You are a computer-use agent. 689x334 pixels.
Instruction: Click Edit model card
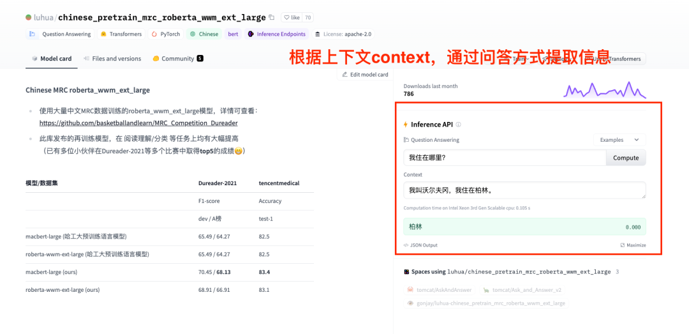(x=365, y=74)
